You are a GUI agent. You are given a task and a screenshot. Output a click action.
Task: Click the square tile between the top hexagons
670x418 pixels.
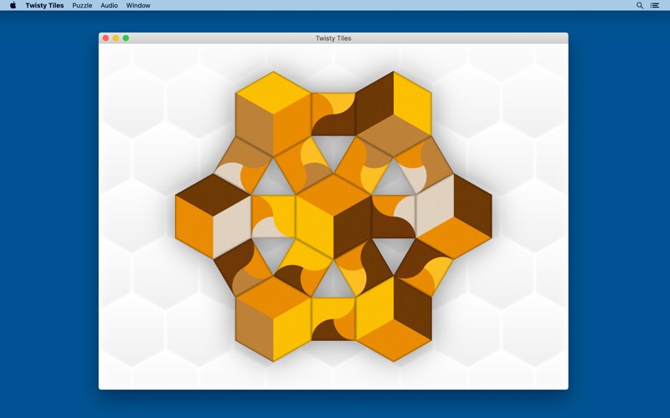[x=333, y=114]
